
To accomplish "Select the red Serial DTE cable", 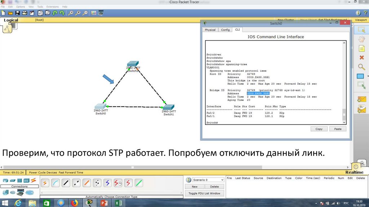I will 128,183.
